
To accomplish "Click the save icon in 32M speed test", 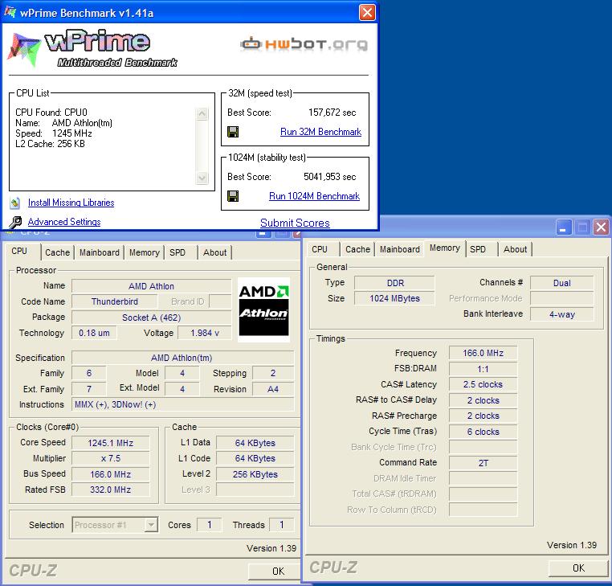I will [233, 132].
